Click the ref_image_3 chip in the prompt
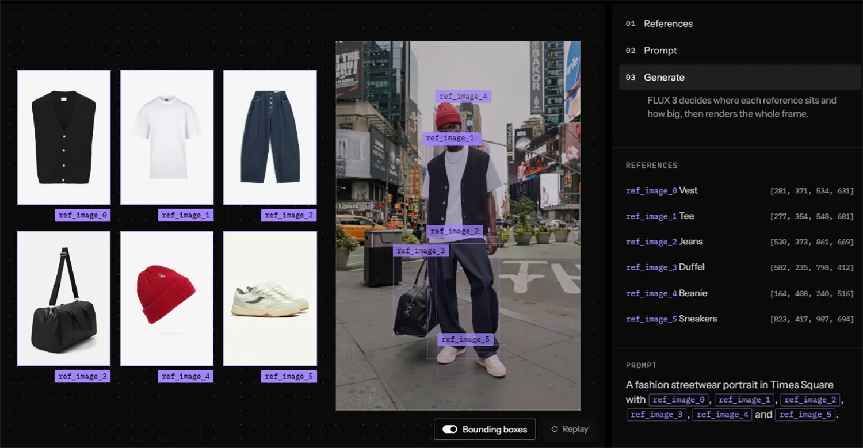Image resolution: width=863 pixels, height=448 pixels. [x=656, y=415]
